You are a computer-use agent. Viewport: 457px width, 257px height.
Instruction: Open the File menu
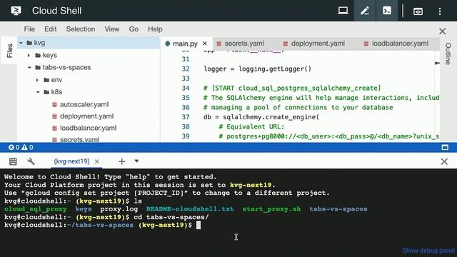(29, 29)
